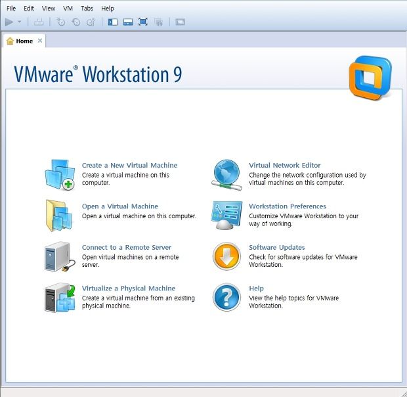Click the 'Open virtual machines on a remote server.' text
407x397 pixels.
[x=130, y=261]
